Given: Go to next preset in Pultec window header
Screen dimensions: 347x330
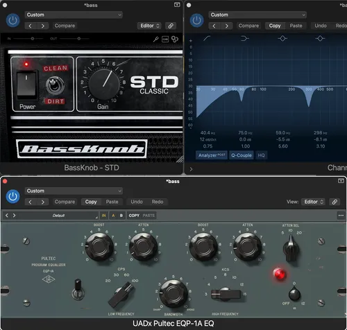Looking at the screenshot, I should (x=43, y=202).
